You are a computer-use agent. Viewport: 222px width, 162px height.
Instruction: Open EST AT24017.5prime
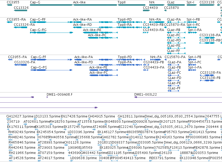click(51, 158)
